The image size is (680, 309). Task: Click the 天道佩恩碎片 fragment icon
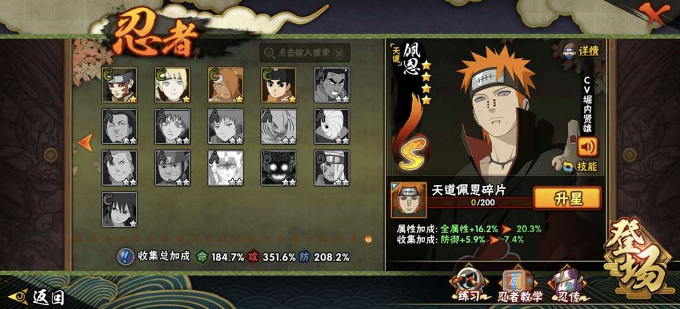click(x=408, y=199)
